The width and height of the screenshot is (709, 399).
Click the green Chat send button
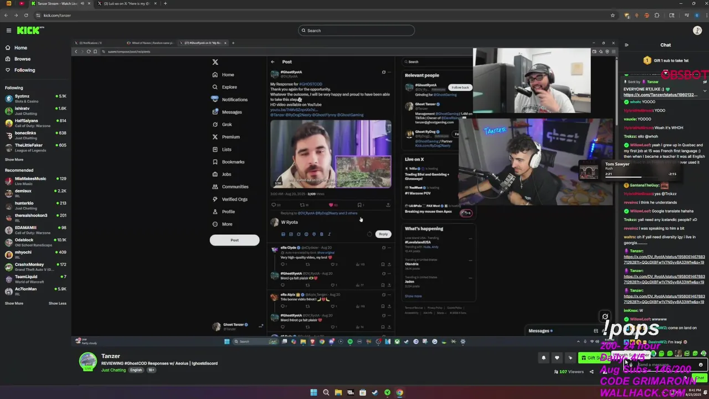pyautogui.click(x=700, y=378)
